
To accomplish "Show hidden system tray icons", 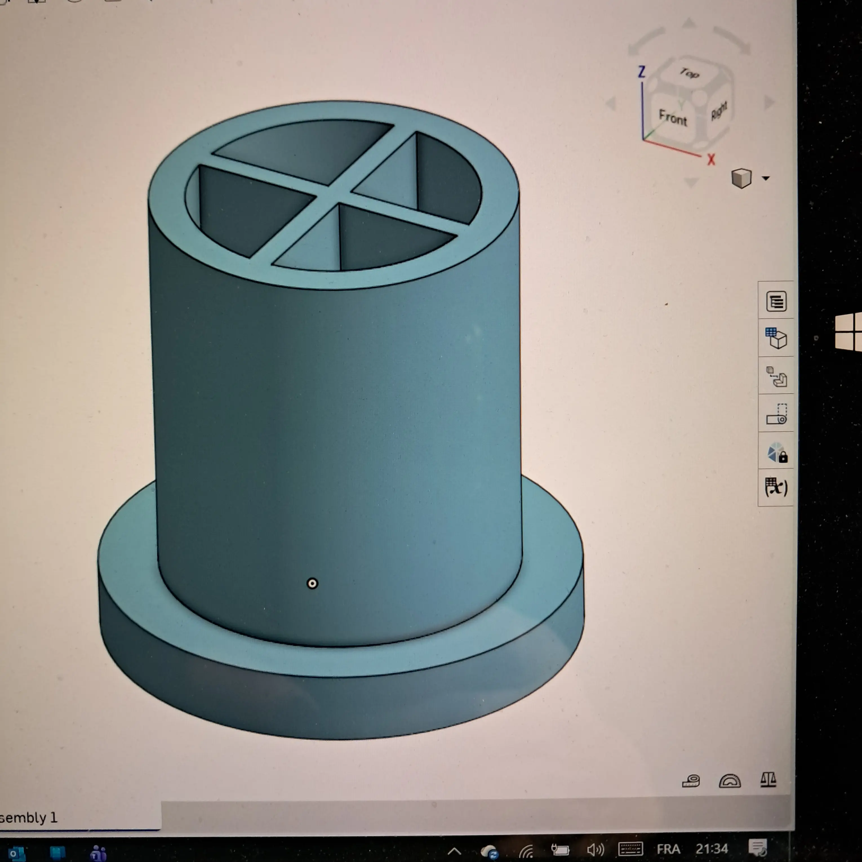I will [454, 851].
